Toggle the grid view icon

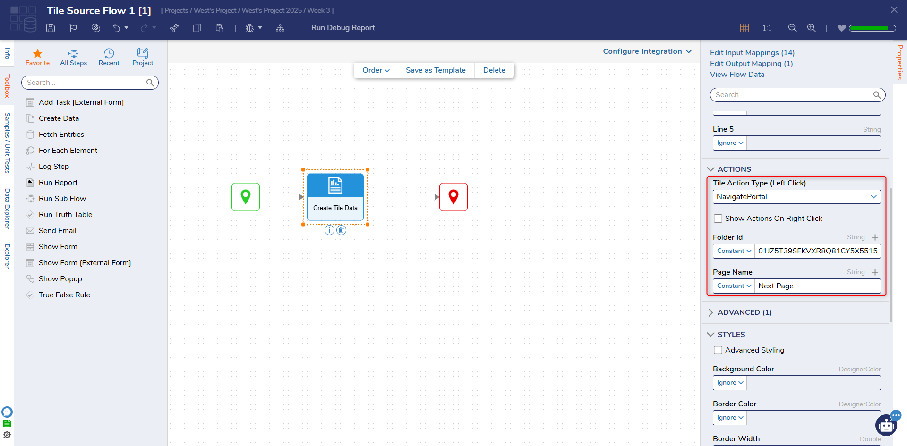coord(744,28)
